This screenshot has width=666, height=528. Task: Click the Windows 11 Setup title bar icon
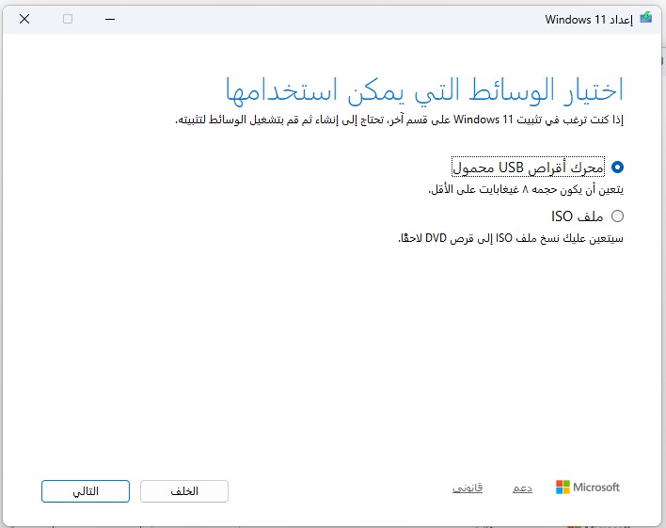tap(645, 19)
